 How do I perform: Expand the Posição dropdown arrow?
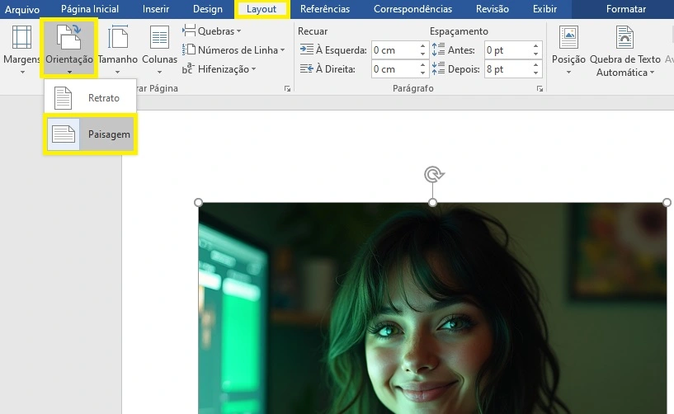568,73
